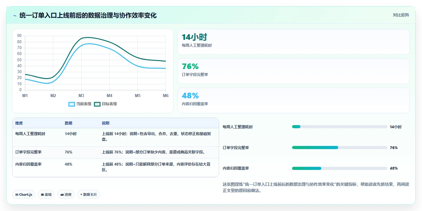The width and height of the screenshot is (422, 211).
Task: Click the description starting 上线前 14小时
Action: [x=156, y=137]
